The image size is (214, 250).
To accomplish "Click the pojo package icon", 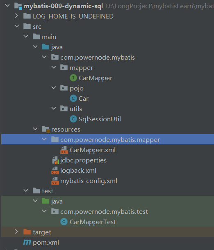I will pos(64,88).
